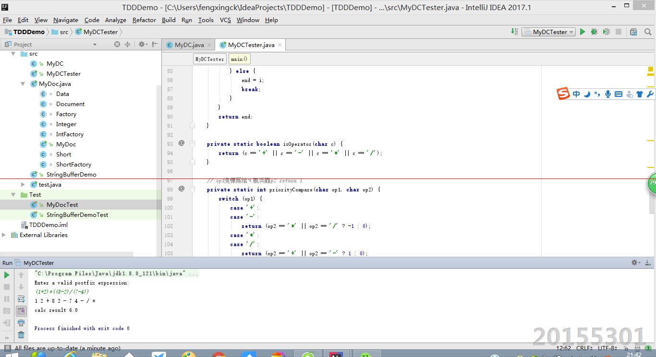
Task: Open Sogou toolbox wrench icon
Action: (x=650, y=94)
